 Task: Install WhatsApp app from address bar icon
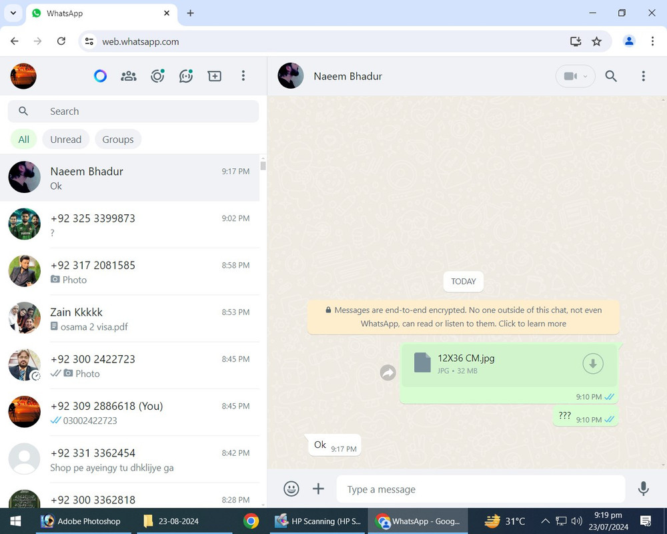click(576, 41)
